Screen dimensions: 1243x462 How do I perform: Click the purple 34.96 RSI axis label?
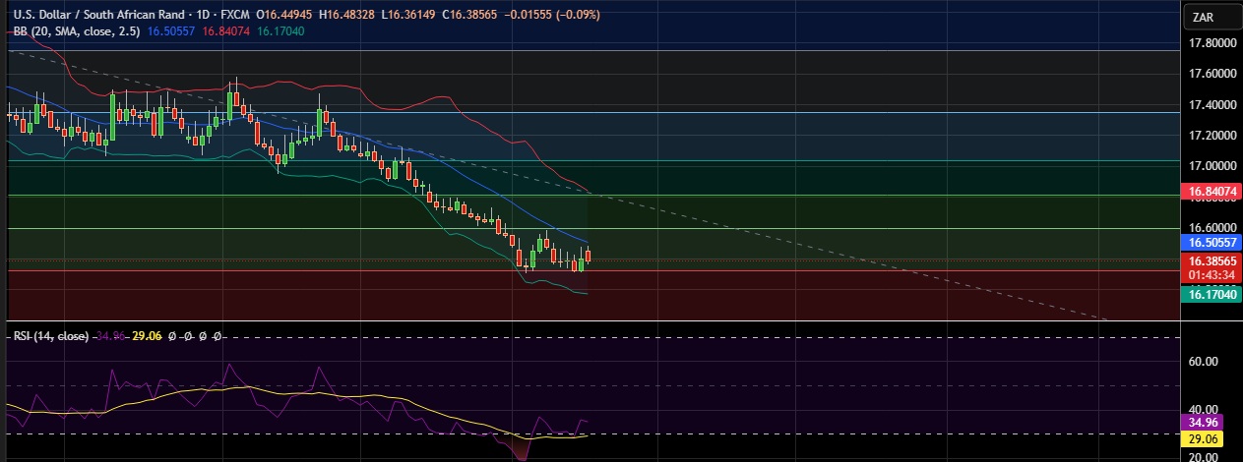1205,422
